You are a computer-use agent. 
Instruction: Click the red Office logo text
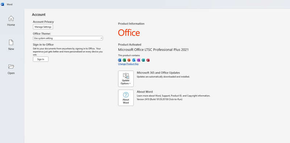tap(129, 33)
